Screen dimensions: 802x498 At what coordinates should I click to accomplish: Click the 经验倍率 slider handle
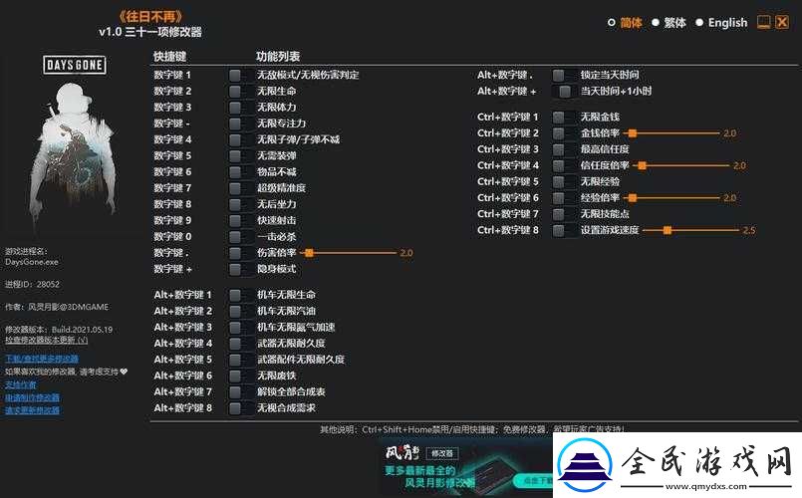coord(633,198)
